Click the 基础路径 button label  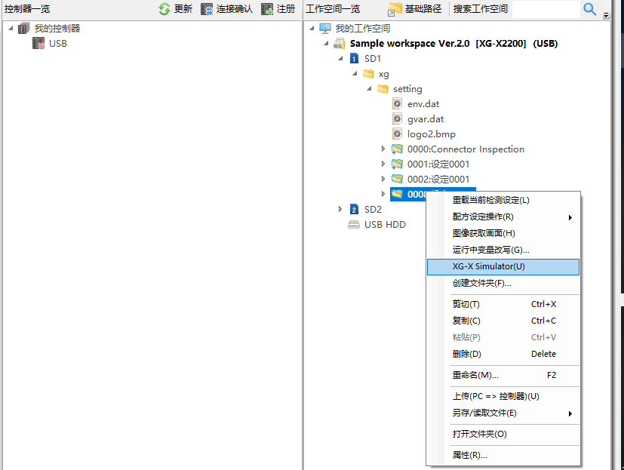(423, 9)
